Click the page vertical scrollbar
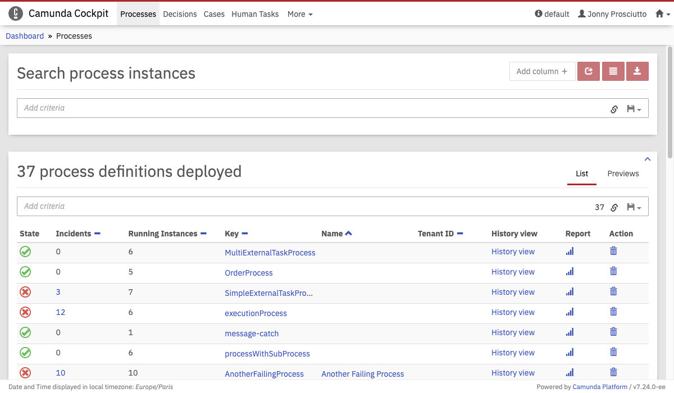Viewport: 674px width, 393px height. [670, 101]
